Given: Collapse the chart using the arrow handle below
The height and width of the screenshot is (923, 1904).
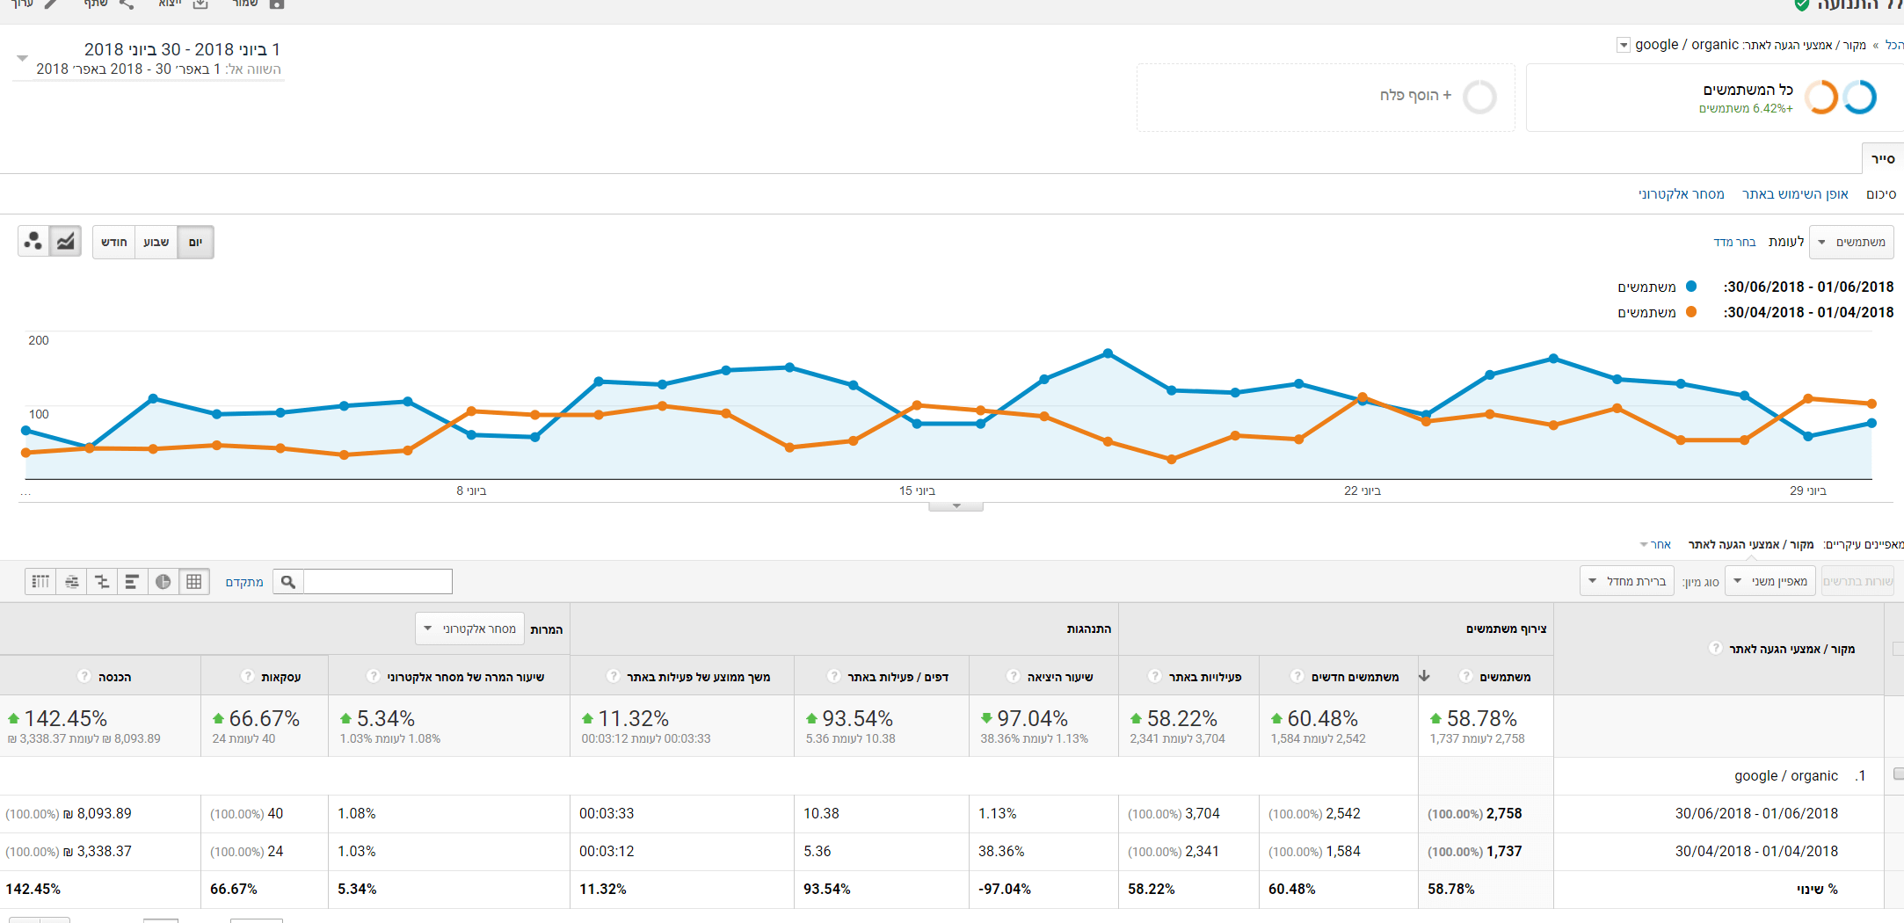Looking at the screenshot, I should coord(956,506).
